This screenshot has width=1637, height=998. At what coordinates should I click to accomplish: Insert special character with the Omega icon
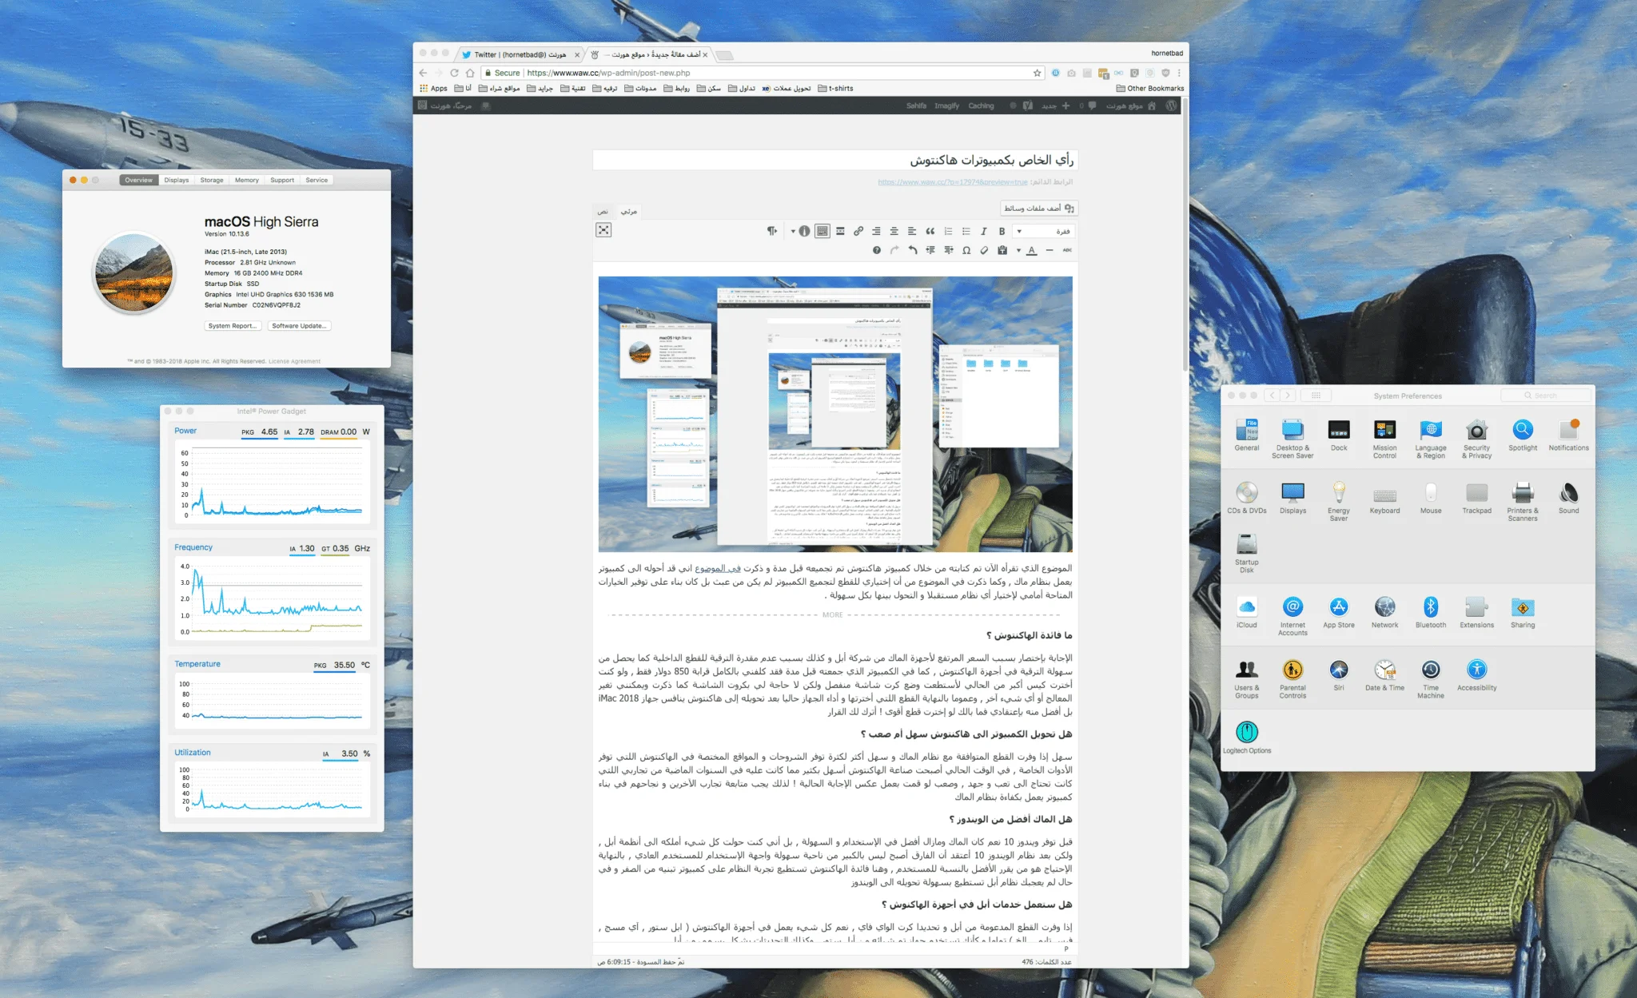(966, 250)
